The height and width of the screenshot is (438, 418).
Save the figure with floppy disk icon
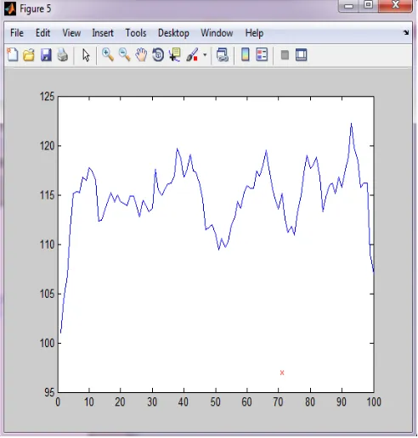tap(46, 54)
